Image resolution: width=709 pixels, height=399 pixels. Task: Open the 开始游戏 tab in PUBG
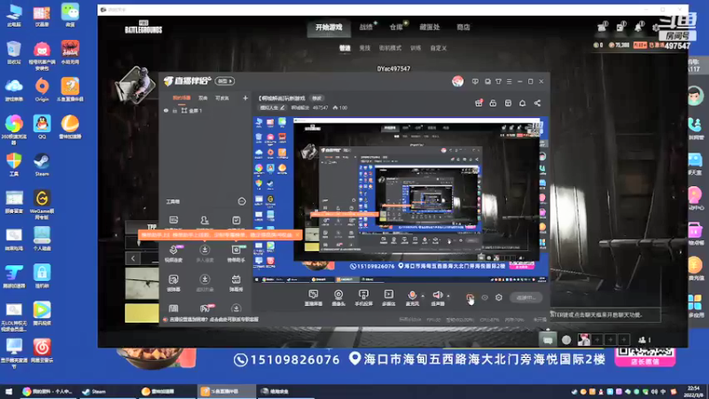(329, 27)
